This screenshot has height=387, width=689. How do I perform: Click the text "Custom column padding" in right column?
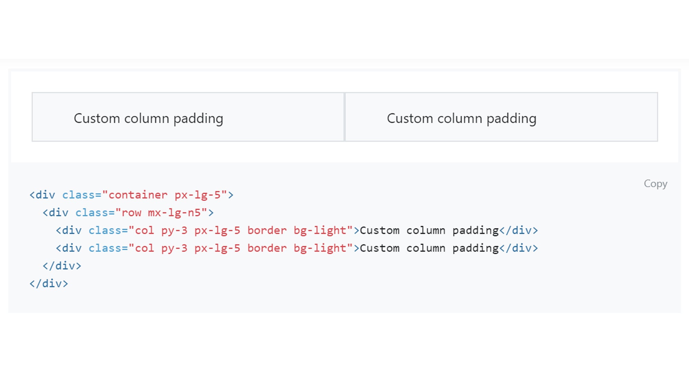pyautogui.click(x=461, y=119)
